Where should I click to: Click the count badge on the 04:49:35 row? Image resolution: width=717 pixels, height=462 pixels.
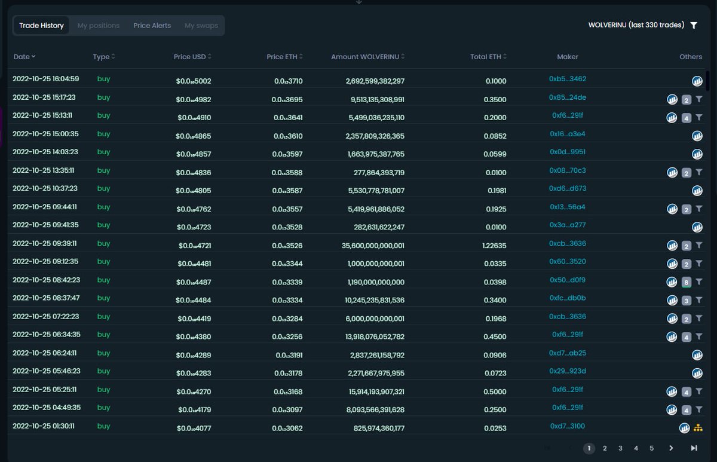(x=687, y=410)
